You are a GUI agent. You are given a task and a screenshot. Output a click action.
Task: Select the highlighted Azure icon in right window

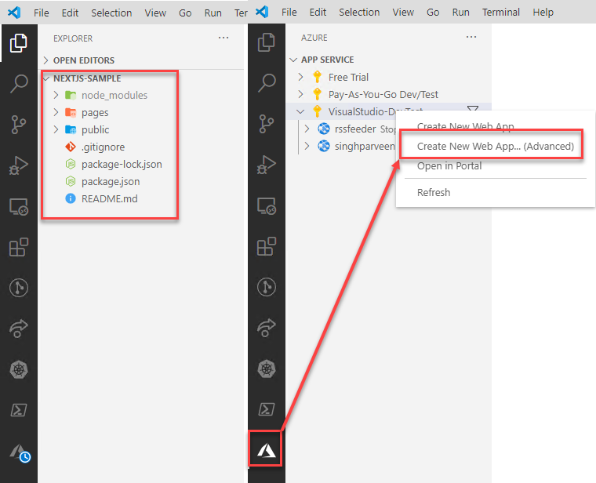coord(265,449)
